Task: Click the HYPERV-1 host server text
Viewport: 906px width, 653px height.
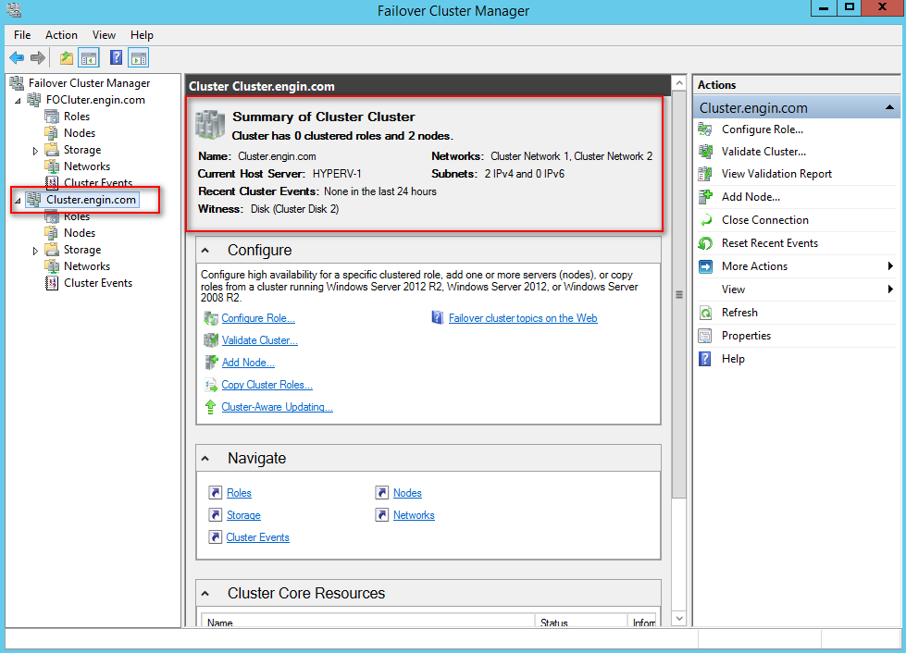Action: 337,174
